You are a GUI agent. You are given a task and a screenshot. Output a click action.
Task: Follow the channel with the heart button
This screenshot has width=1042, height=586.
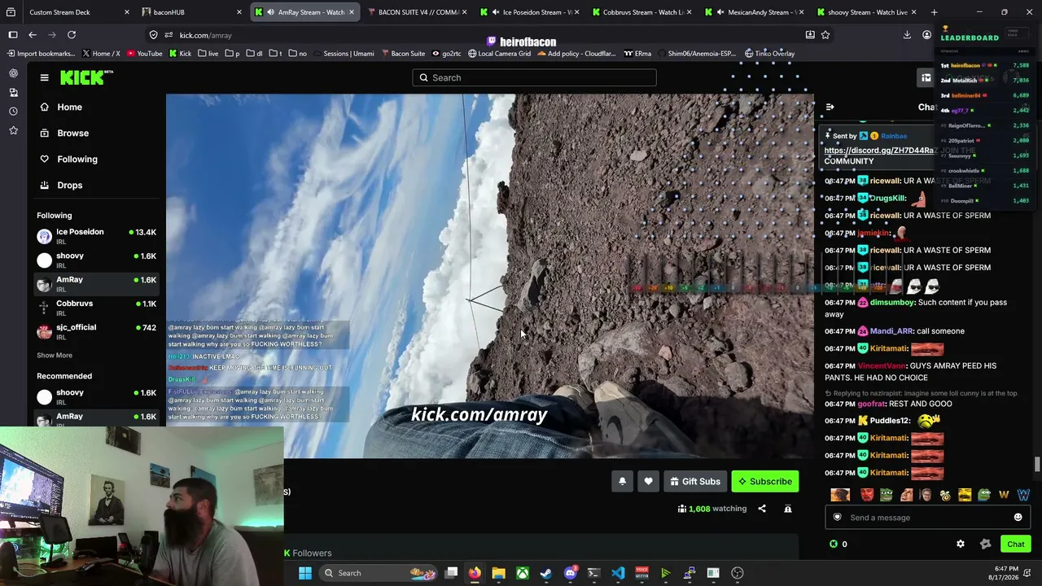648,481
